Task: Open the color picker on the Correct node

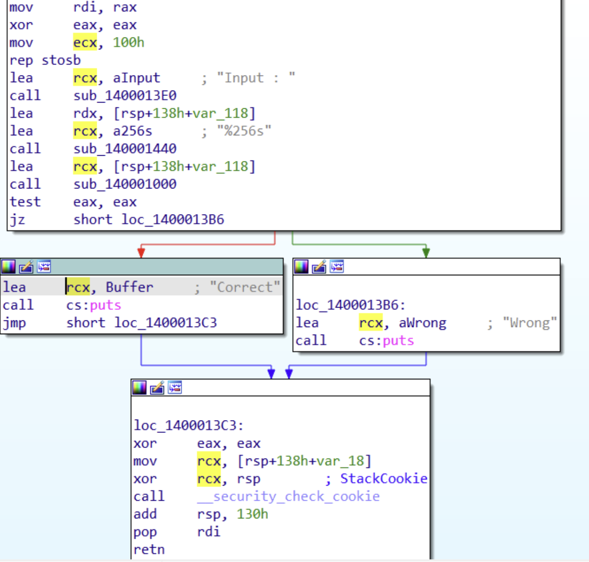Action: [x=9, y=266]
